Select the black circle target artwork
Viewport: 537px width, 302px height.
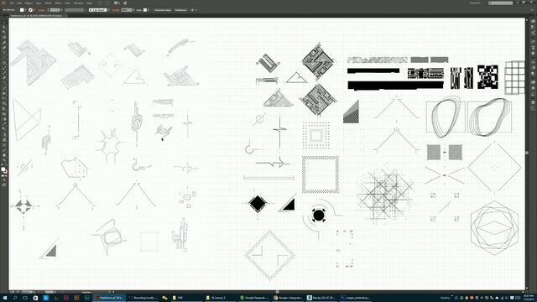319,216
